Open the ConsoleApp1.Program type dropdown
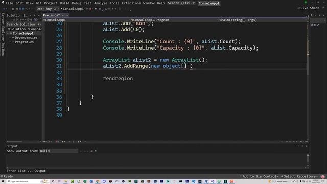 [x=174, y=20]
